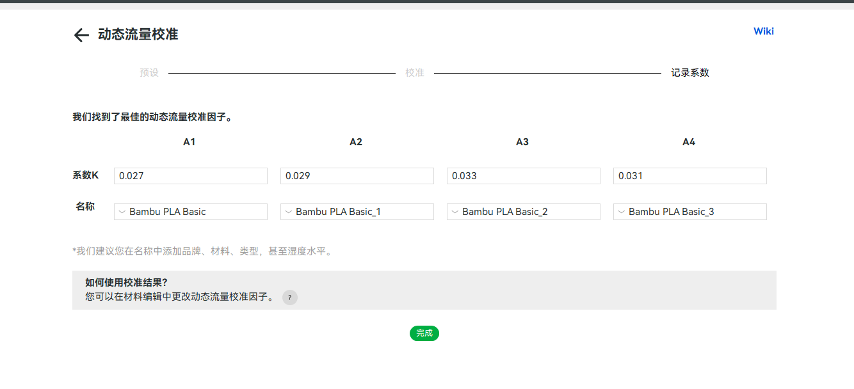Screen dimensions: 854x389
Task: Click the A3 column header
Action: point(522,142)
